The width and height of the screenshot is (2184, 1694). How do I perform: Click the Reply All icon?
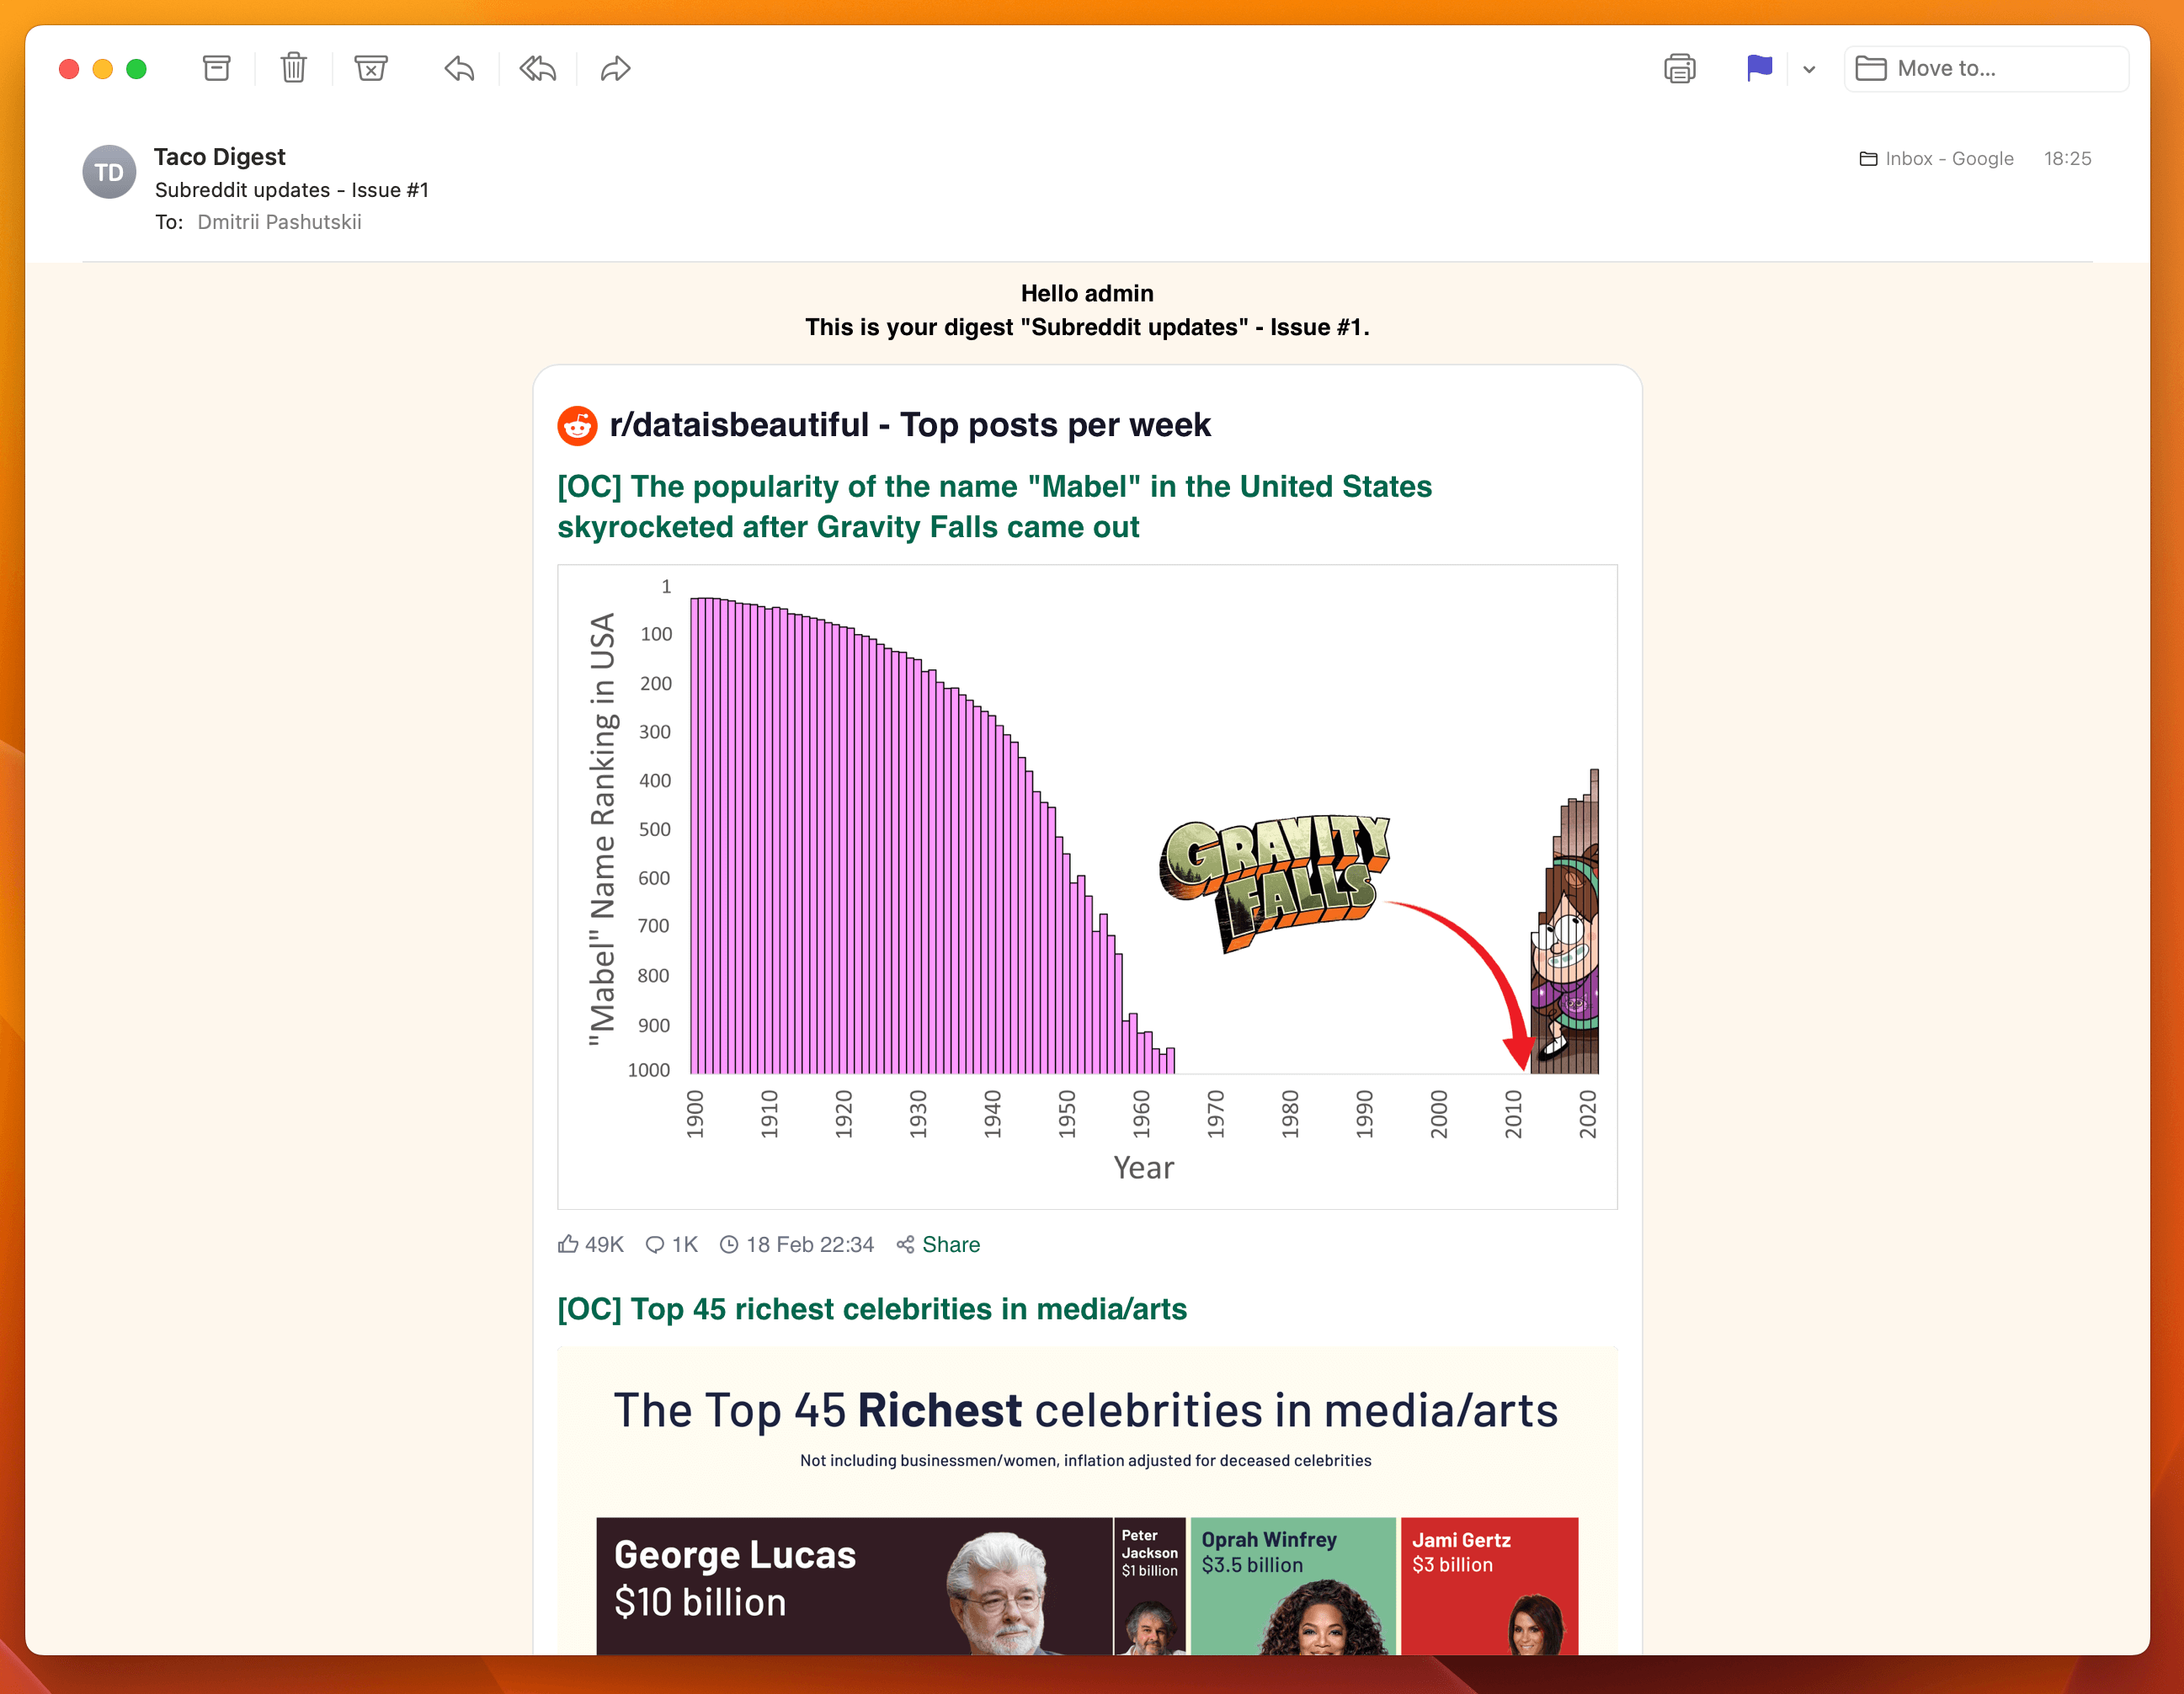pyautogui.click(x=537, y=68)
